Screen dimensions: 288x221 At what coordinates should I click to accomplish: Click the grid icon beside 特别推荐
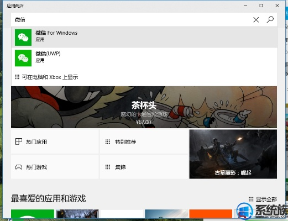108,141
